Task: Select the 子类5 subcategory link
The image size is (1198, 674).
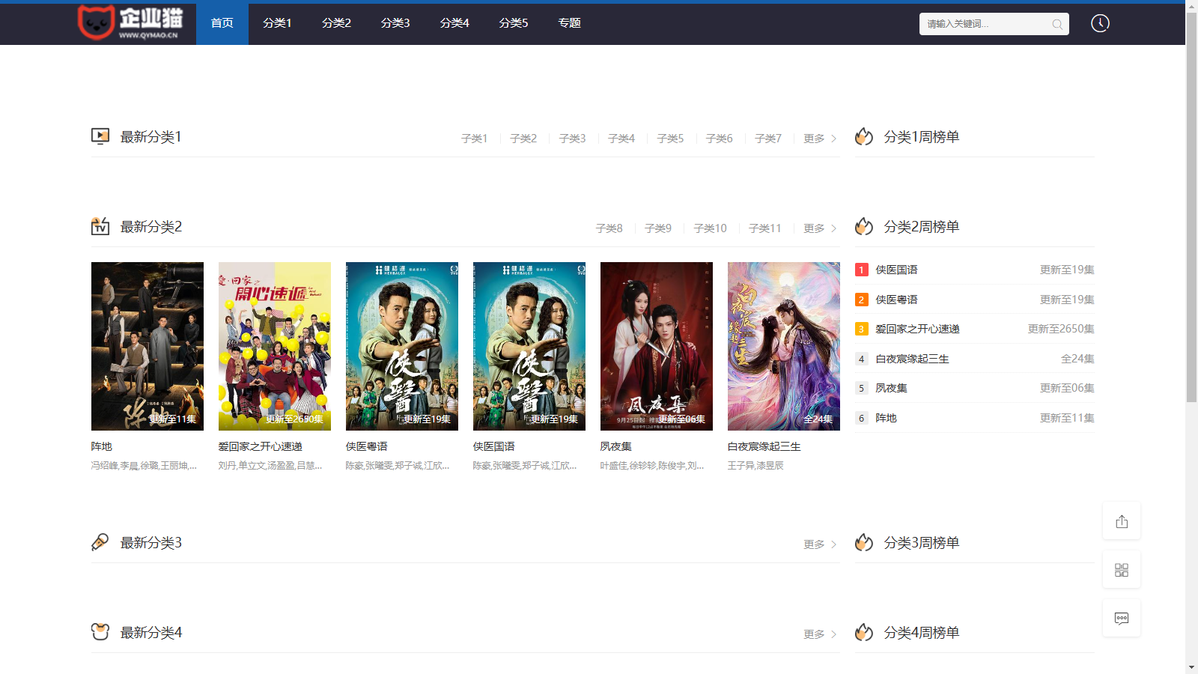Action: point(670,139)
